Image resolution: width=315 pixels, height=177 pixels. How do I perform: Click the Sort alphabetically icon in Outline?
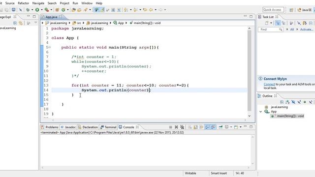pyautogui.click(x=287, y=102)
